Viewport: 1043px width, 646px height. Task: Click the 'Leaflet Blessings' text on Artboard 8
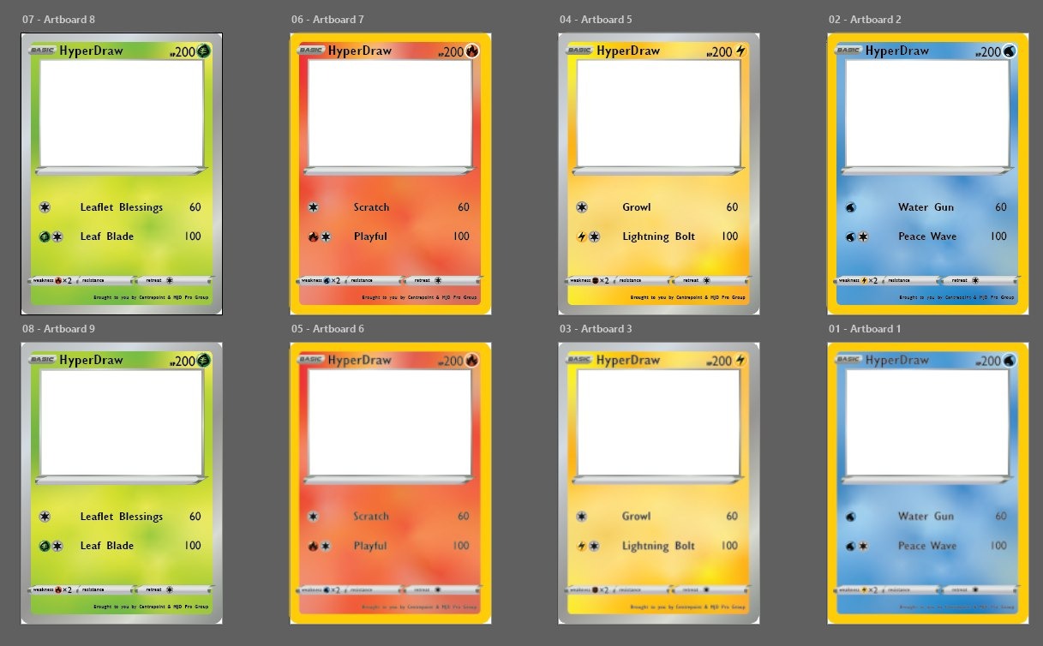(x=122, y=207)
